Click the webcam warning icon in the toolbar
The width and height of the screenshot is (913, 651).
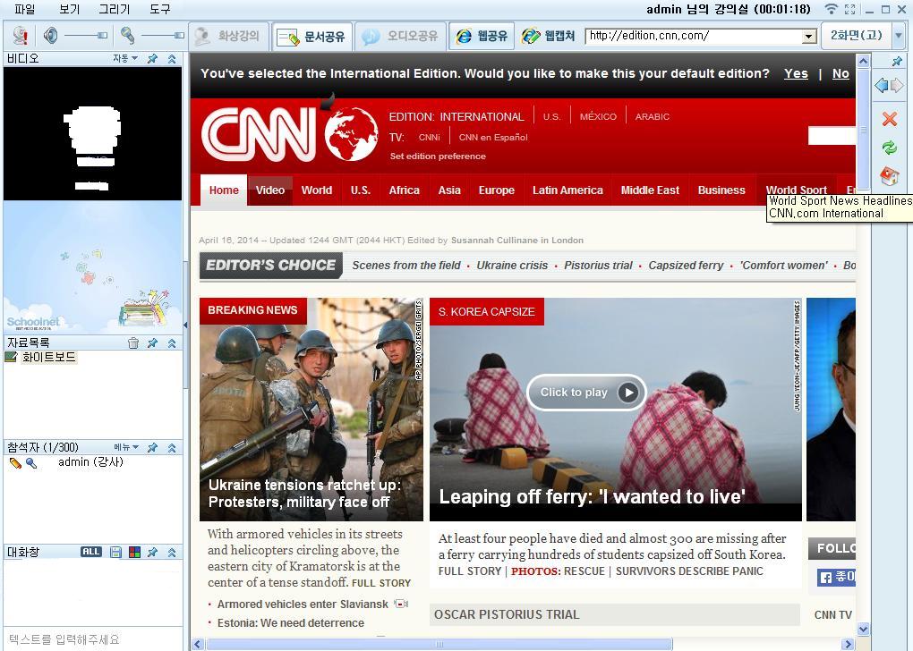click(21, 36)
